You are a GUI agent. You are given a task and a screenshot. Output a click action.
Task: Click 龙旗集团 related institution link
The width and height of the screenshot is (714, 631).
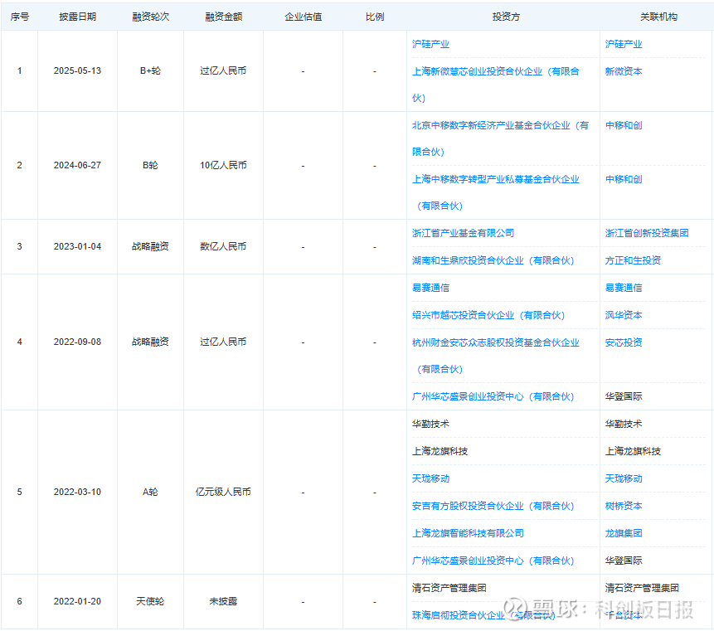624,533
